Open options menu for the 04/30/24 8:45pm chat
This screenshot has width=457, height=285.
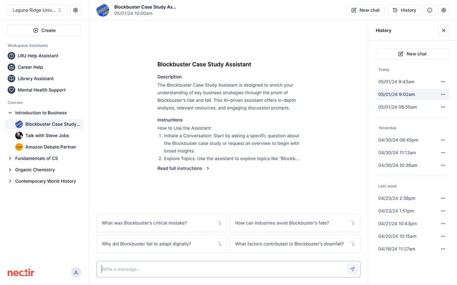click(x=443, y=140)
